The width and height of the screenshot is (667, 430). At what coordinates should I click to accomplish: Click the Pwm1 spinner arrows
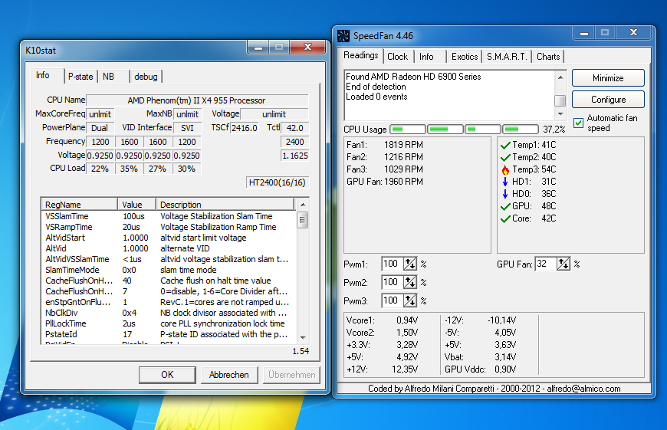(410, 264)
